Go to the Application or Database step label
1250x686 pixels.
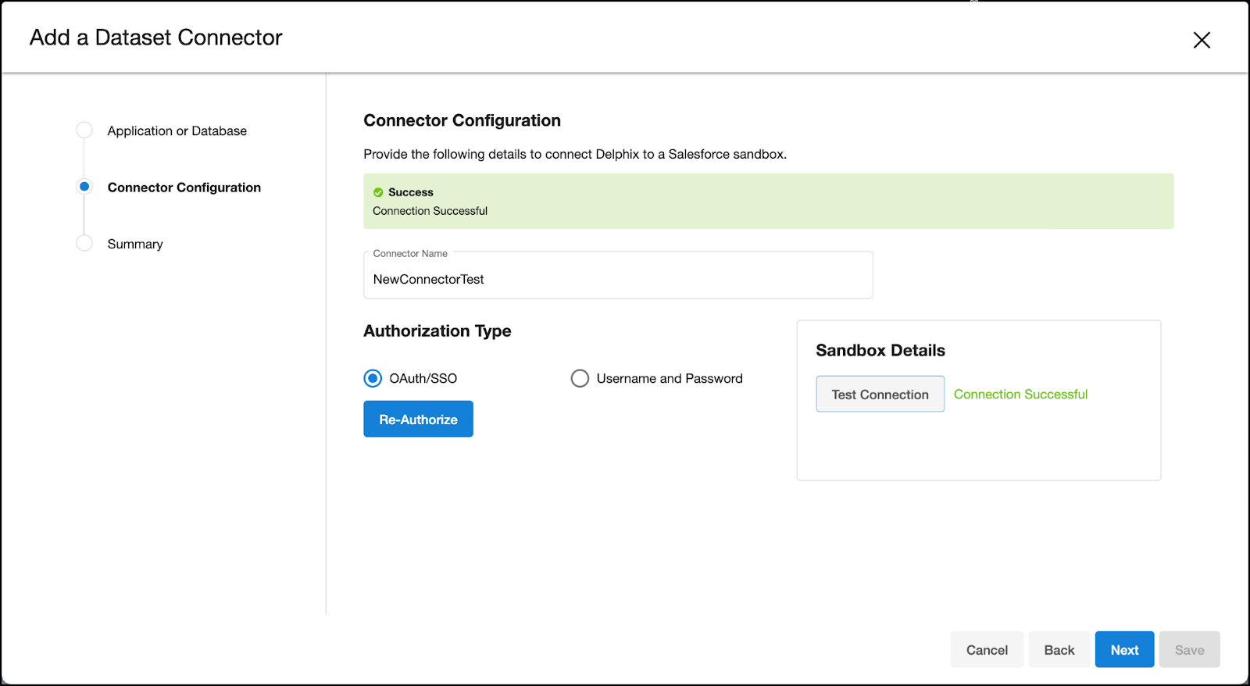177,131
